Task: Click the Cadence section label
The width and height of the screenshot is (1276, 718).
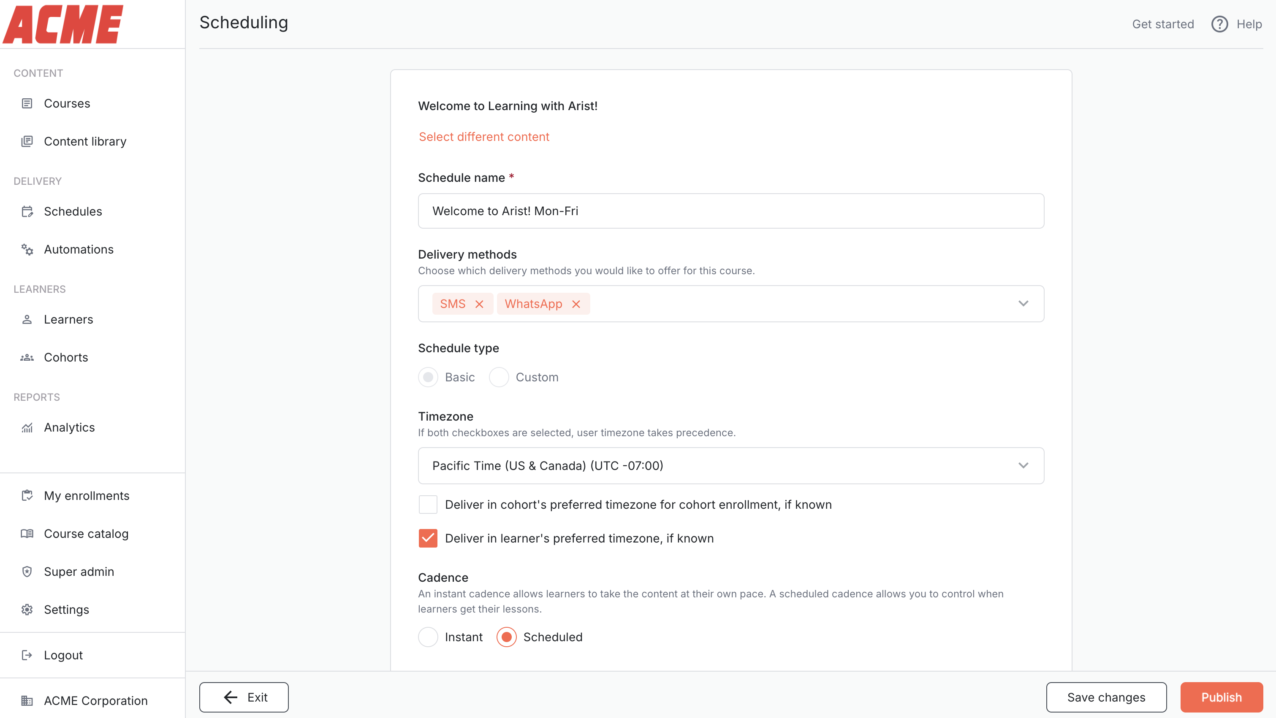Action: coord(443,578)
